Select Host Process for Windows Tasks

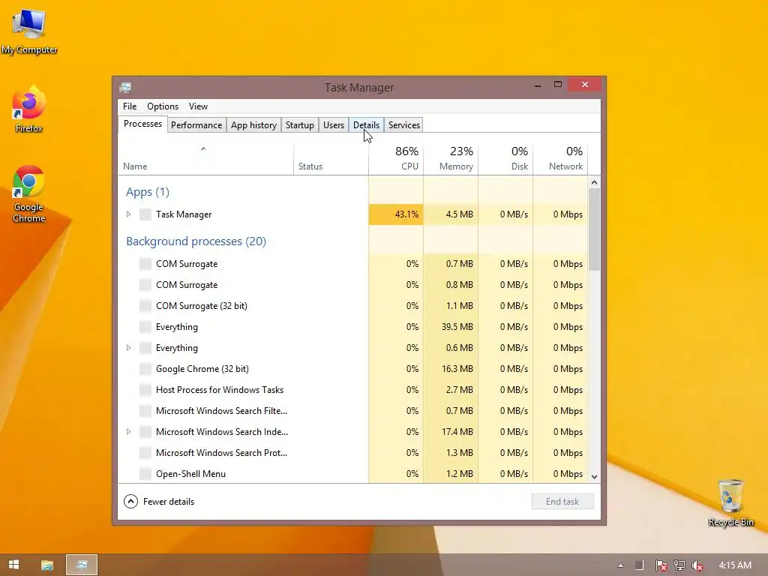pos(352,390)
